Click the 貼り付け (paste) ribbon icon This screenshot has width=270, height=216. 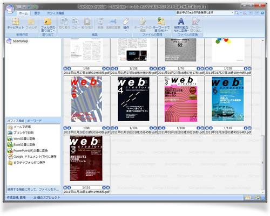tap(87, 23)
